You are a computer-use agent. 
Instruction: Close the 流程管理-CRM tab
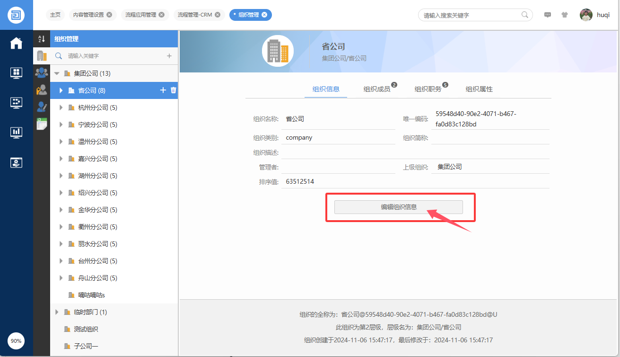click(x=218, y=15)
